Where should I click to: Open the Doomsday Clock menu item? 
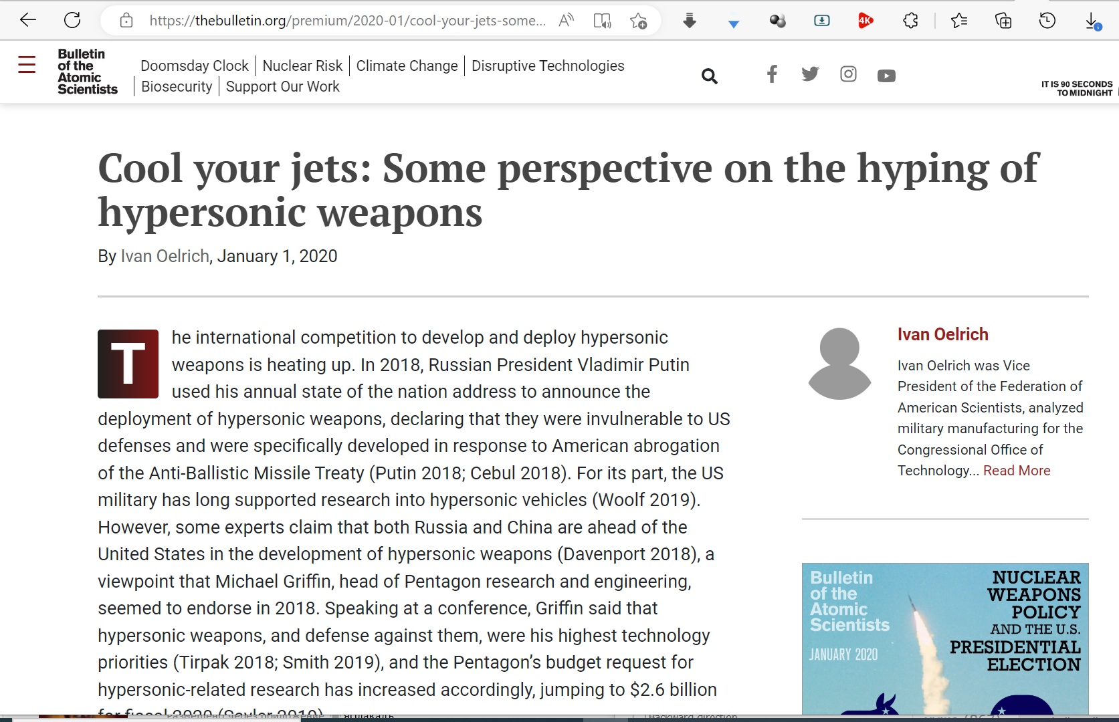point(194,66)
